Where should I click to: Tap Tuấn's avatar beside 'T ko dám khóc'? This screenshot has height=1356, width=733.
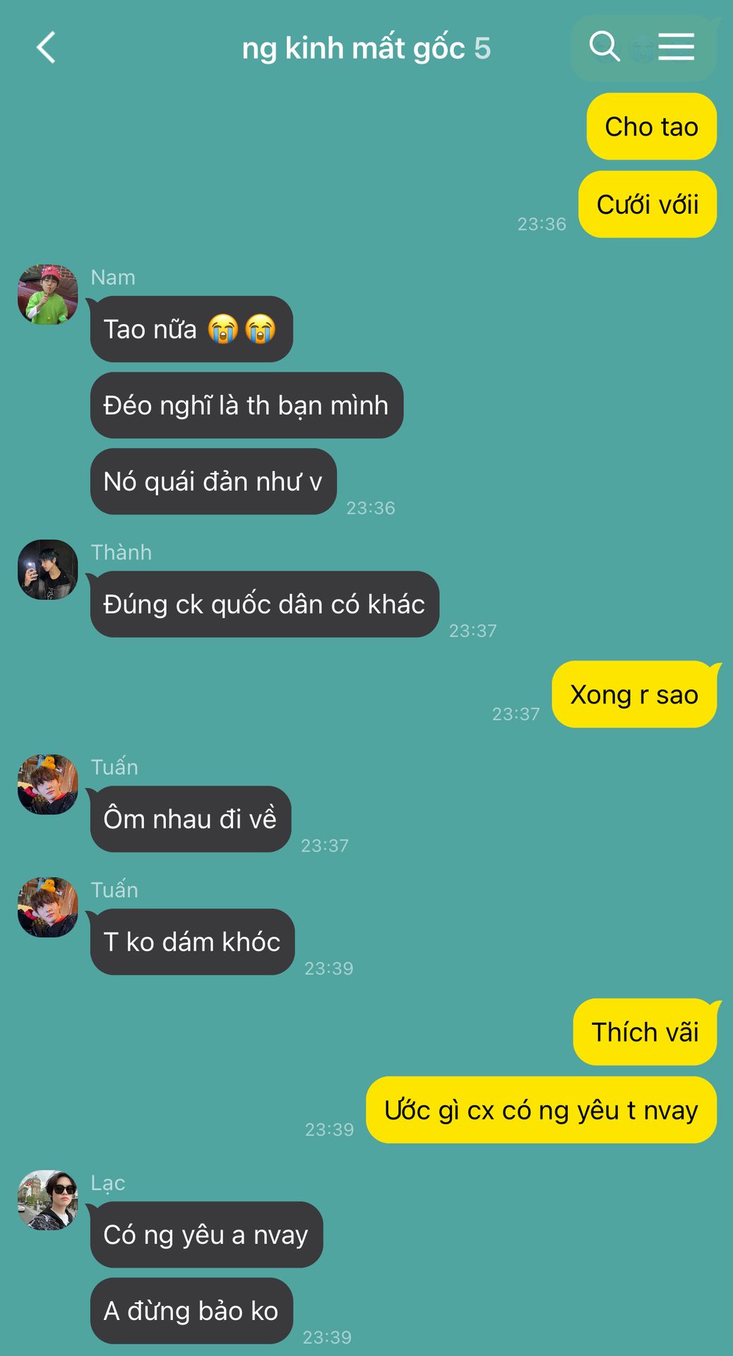tap(48, 907)
